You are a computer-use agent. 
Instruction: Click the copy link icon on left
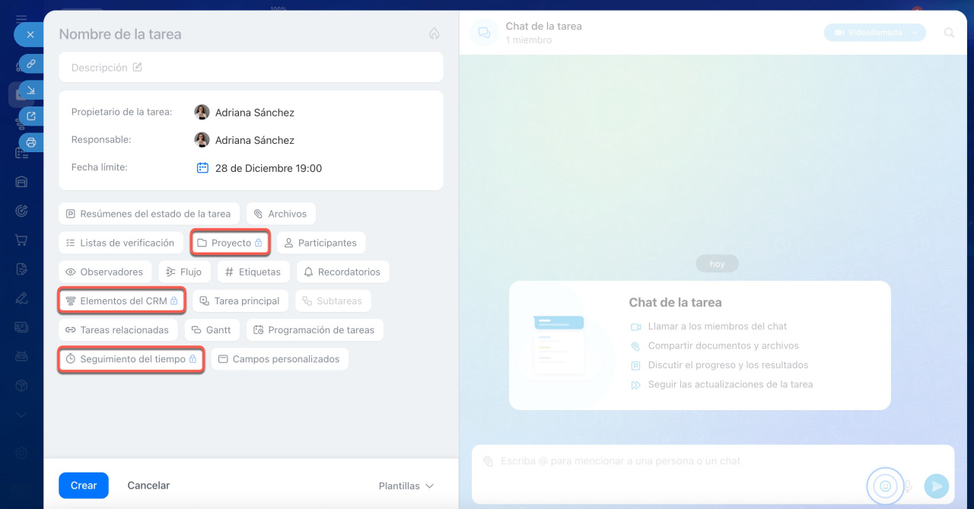coord(31,64)
